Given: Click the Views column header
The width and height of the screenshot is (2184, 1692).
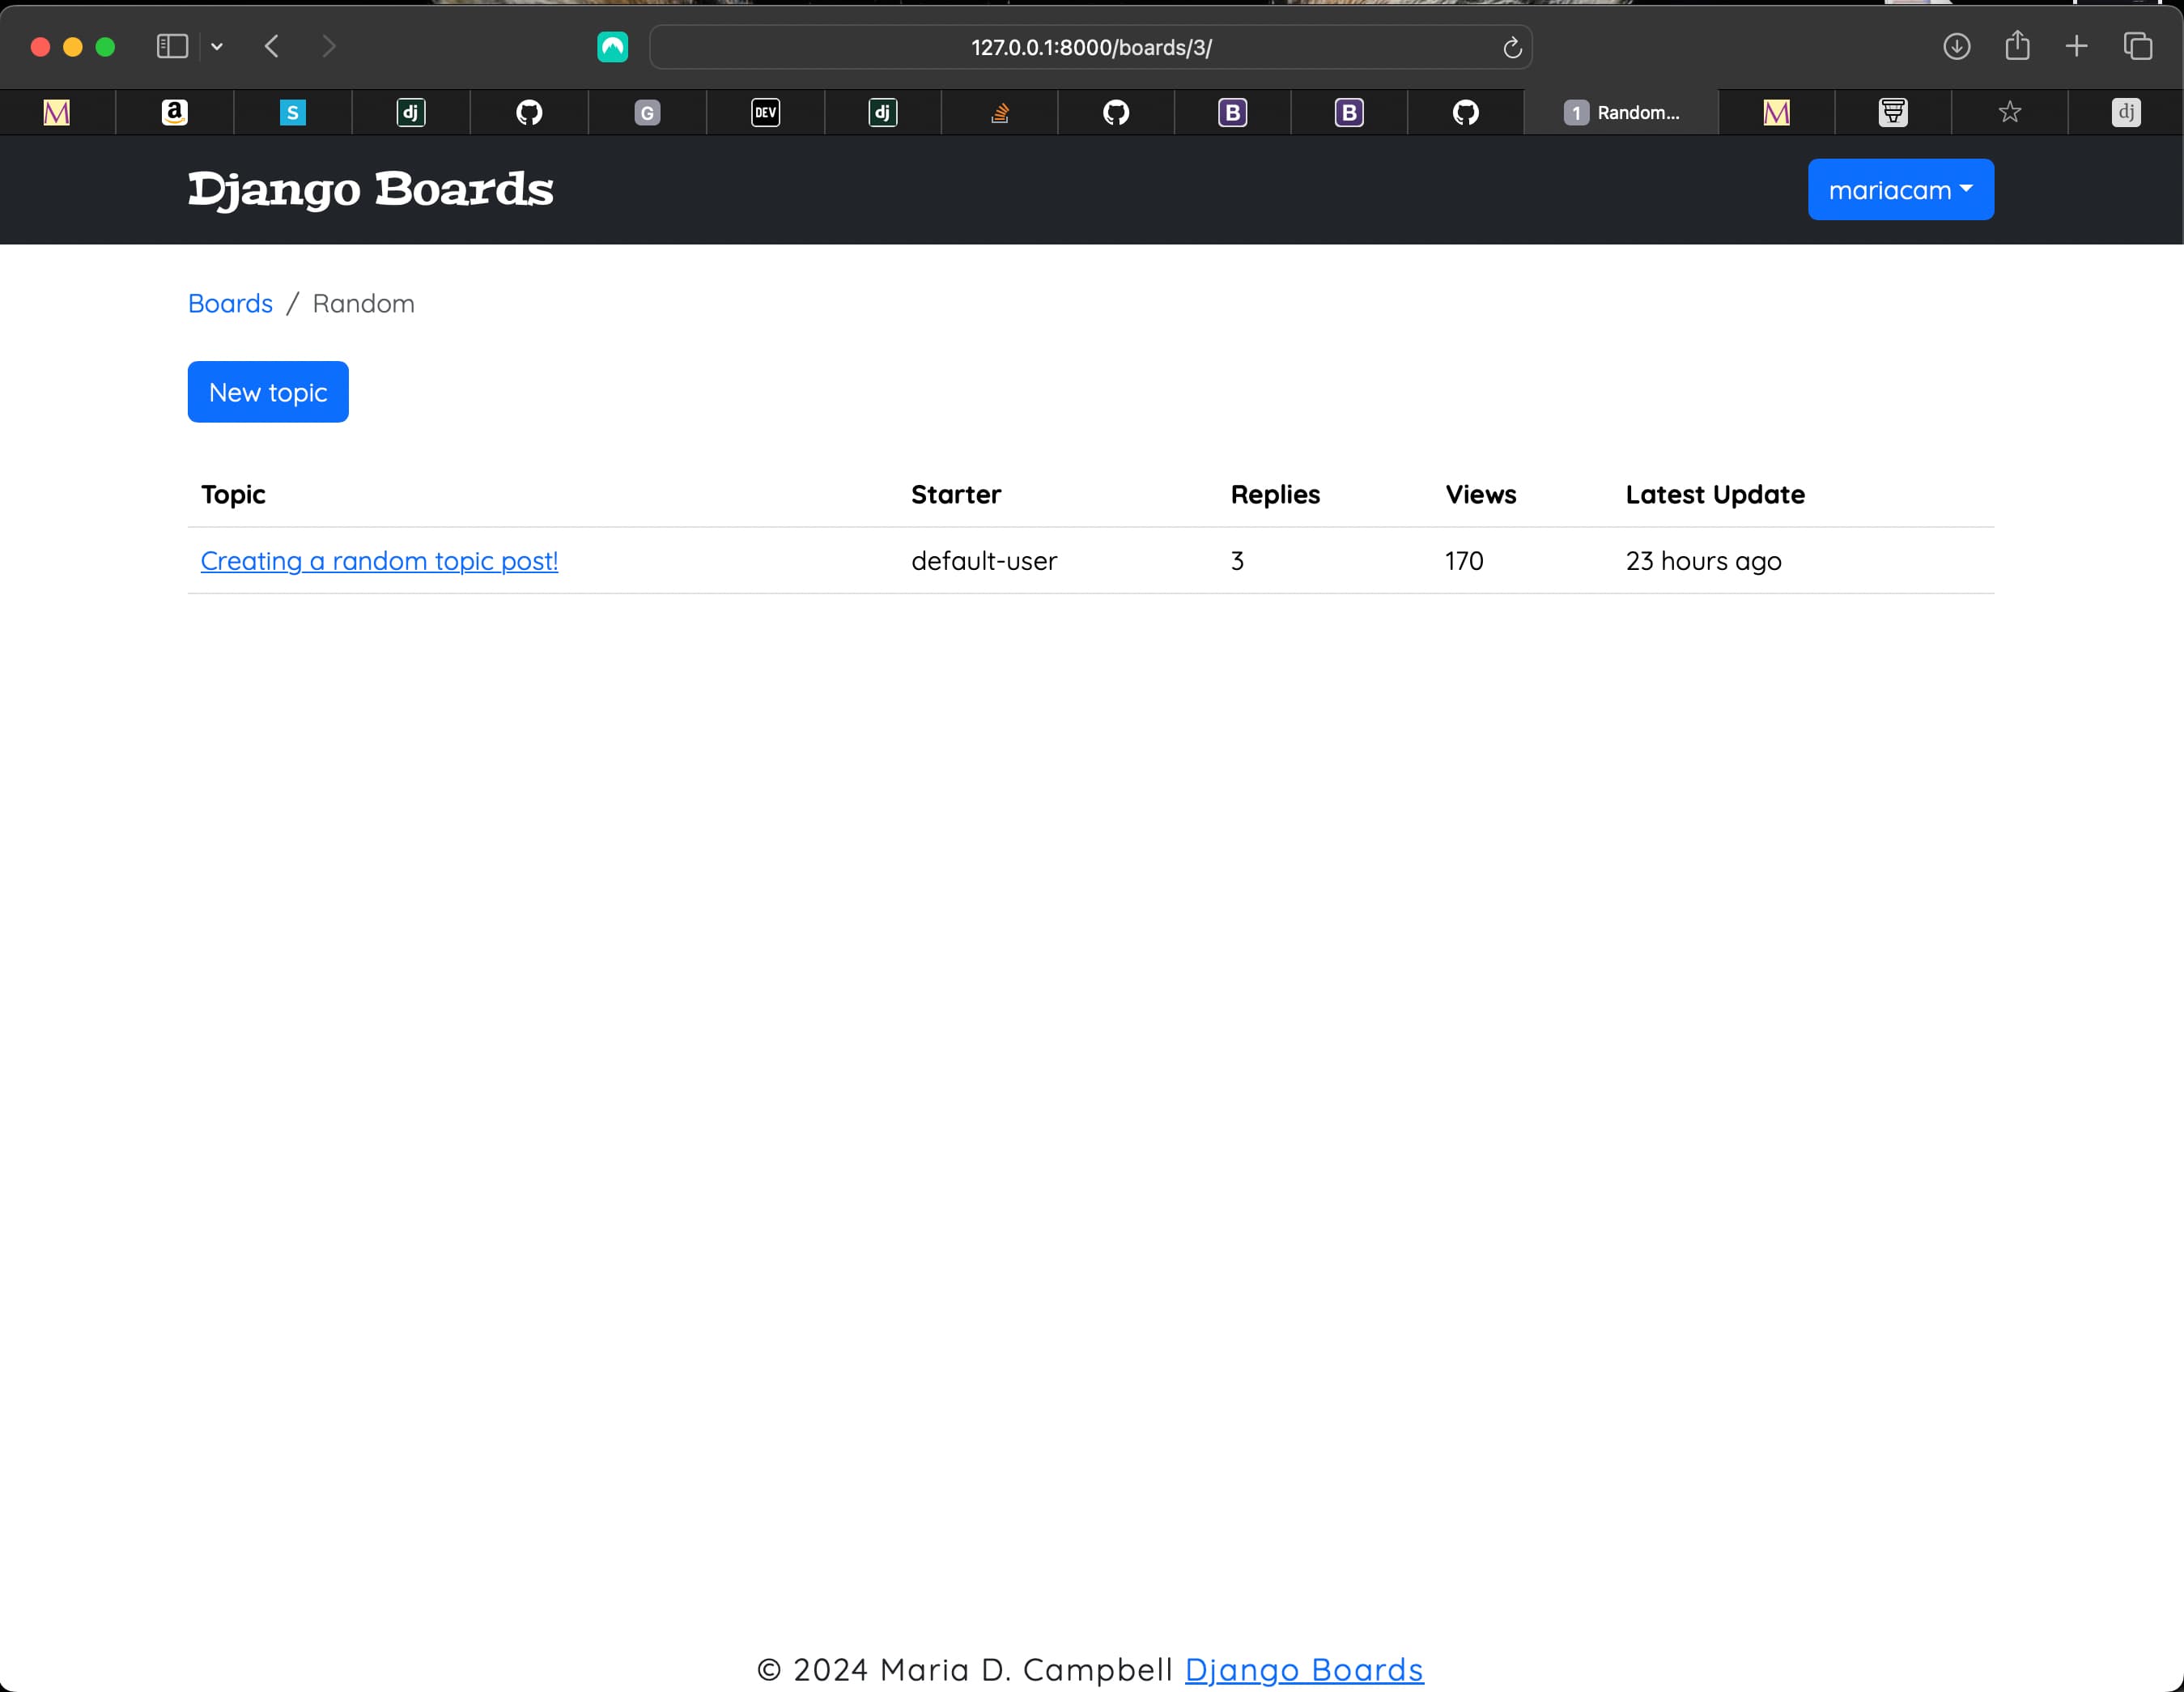Looking at the screenshot, I should point(1481,494).
